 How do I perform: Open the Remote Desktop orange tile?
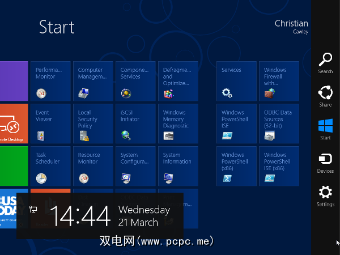tap(14, 124)
